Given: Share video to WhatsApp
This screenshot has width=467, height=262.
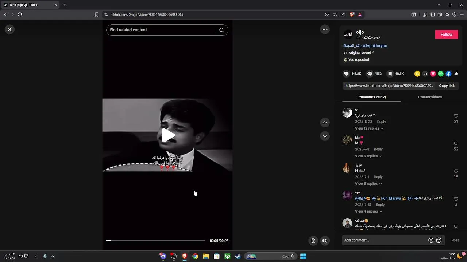Looking at the screenshot, I should [x=441, y=74].
